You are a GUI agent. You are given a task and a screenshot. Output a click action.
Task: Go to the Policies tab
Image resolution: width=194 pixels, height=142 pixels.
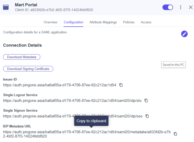129,22
